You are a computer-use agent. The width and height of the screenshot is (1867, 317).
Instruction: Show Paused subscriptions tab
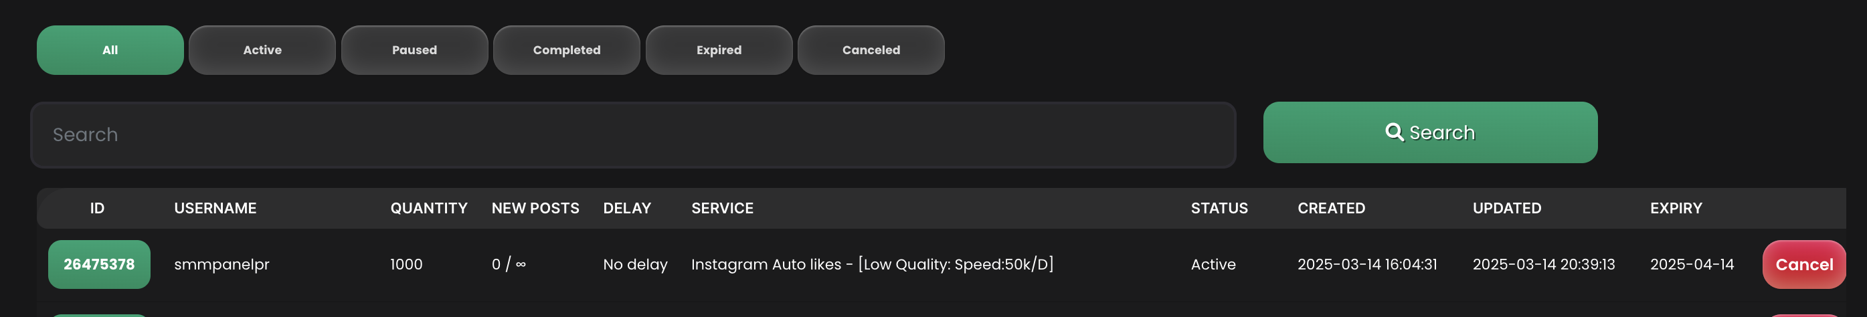click(415, 50)
